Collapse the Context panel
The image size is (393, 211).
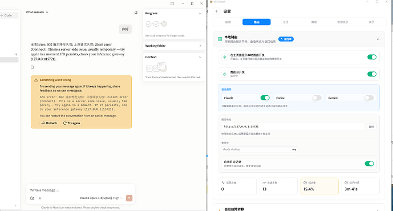(x=200, y=57)
